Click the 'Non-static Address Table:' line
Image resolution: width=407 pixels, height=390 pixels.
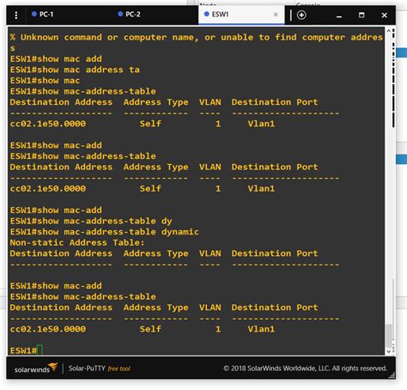point(77,242)
